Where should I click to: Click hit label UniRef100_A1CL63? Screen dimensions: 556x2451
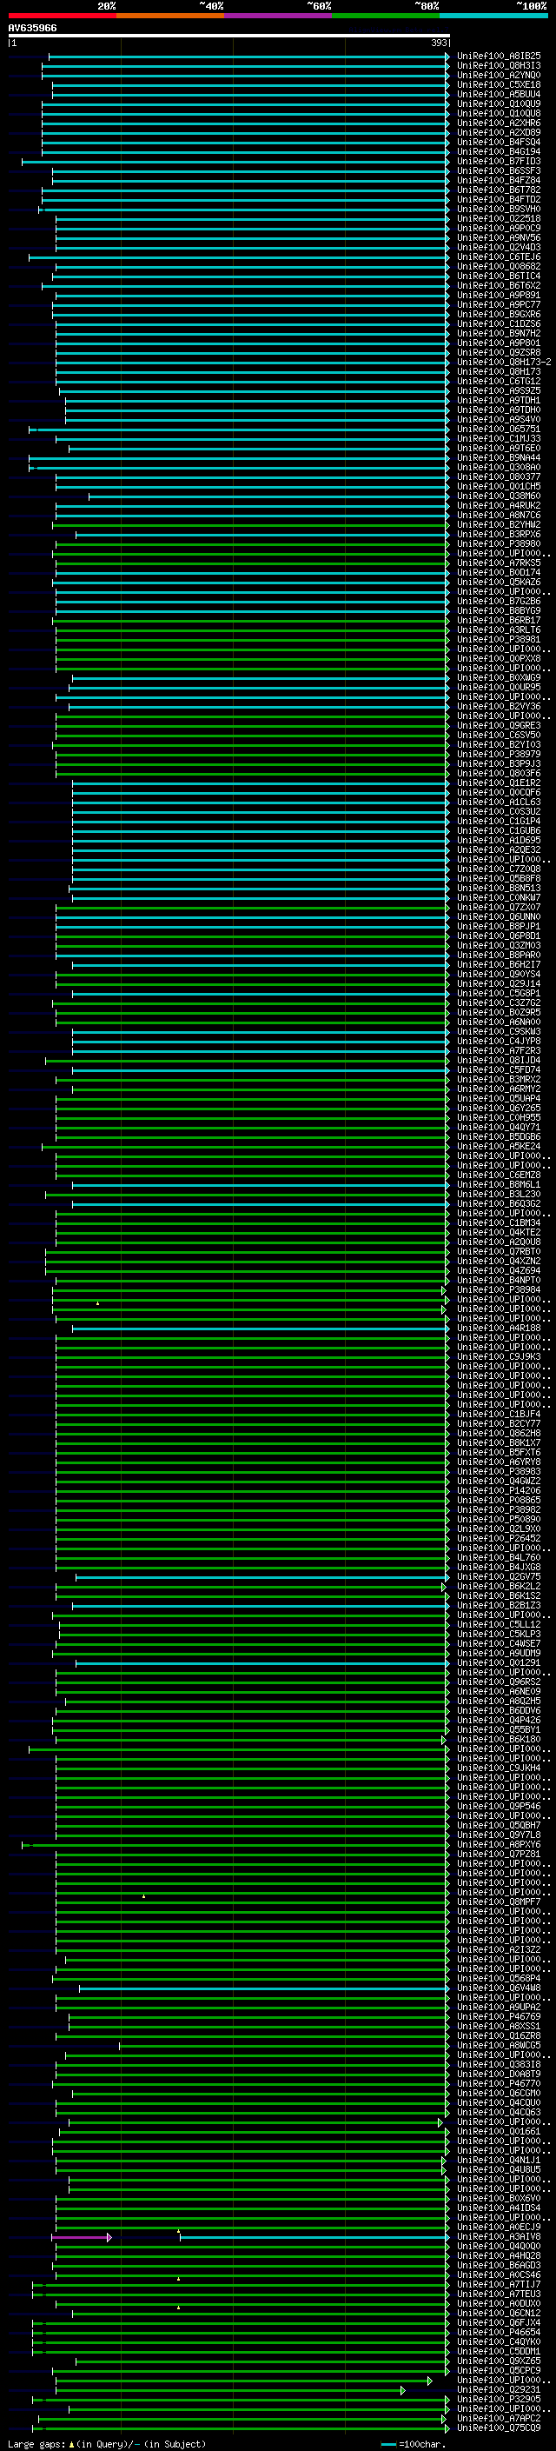point(498,803)
